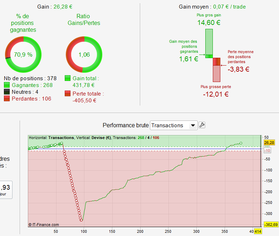This screenshot has width=279, height=236.
Task: Click the green Gain total legend square
Action: 68,78
